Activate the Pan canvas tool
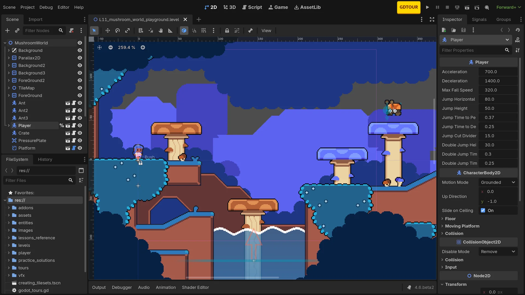The height and width of the screenshot is (295, 525). (x=161, y=30)
